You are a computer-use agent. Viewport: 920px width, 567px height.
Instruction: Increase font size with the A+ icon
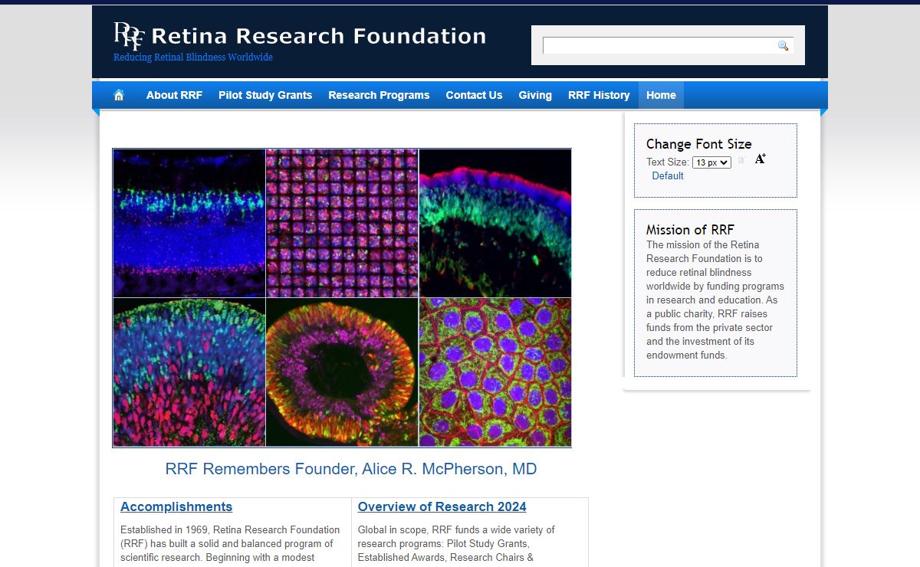761,159
